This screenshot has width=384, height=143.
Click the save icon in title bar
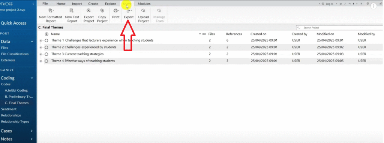click(340, 4)
